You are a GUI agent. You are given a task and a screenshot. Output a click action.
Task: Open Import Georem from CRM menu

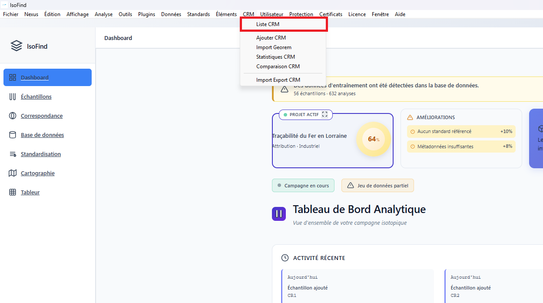point(274,47)
